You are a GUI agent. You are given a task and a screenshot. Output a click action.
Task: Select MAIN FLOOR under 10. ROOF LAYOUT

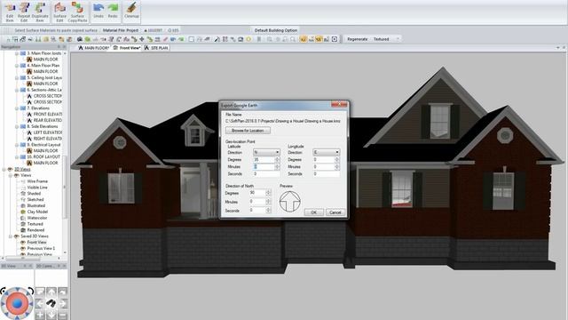click(x=45, y=163)
